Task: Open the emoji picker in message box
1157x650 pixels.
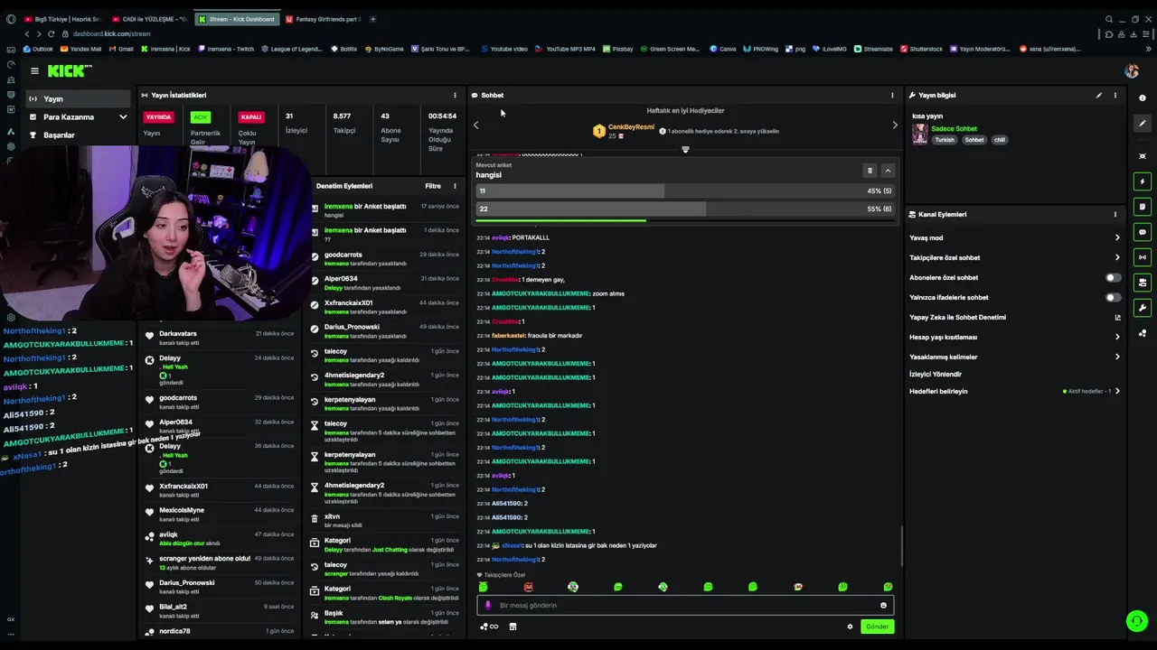Action: pyautogui.click(x=883, y=606)
